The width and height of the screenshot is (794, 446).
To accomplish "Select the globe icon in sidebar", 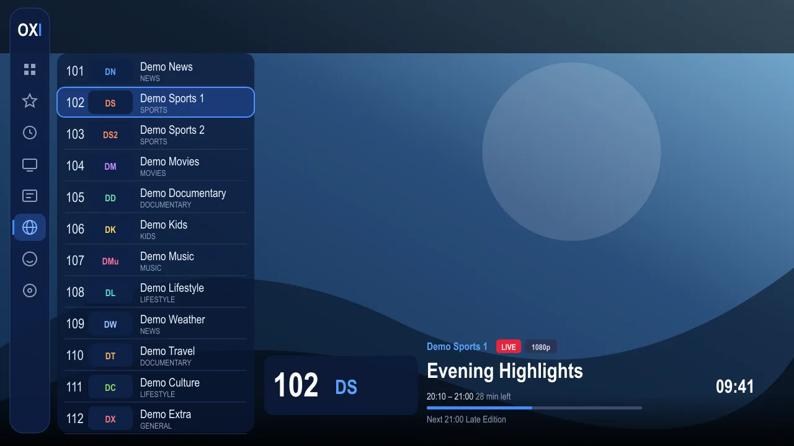I will (x=30, y=227).
